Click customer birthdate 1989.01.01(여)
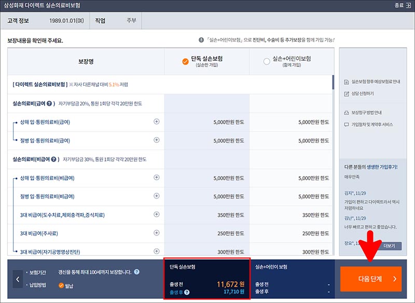415x303 pixels. (66, 21)
